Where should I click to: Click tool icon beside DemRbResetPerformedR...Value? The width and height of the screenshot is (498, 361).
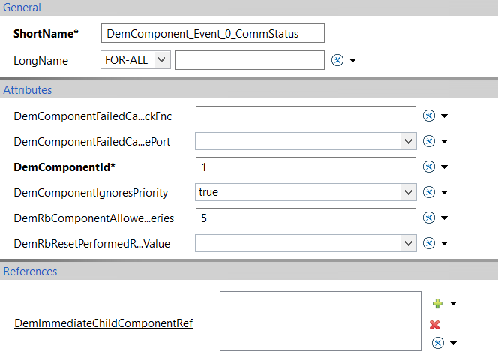click(x=429, y=243)
